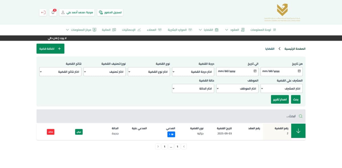Click the red حذف delete button
The image size is (342, 168).
point(50,132)
